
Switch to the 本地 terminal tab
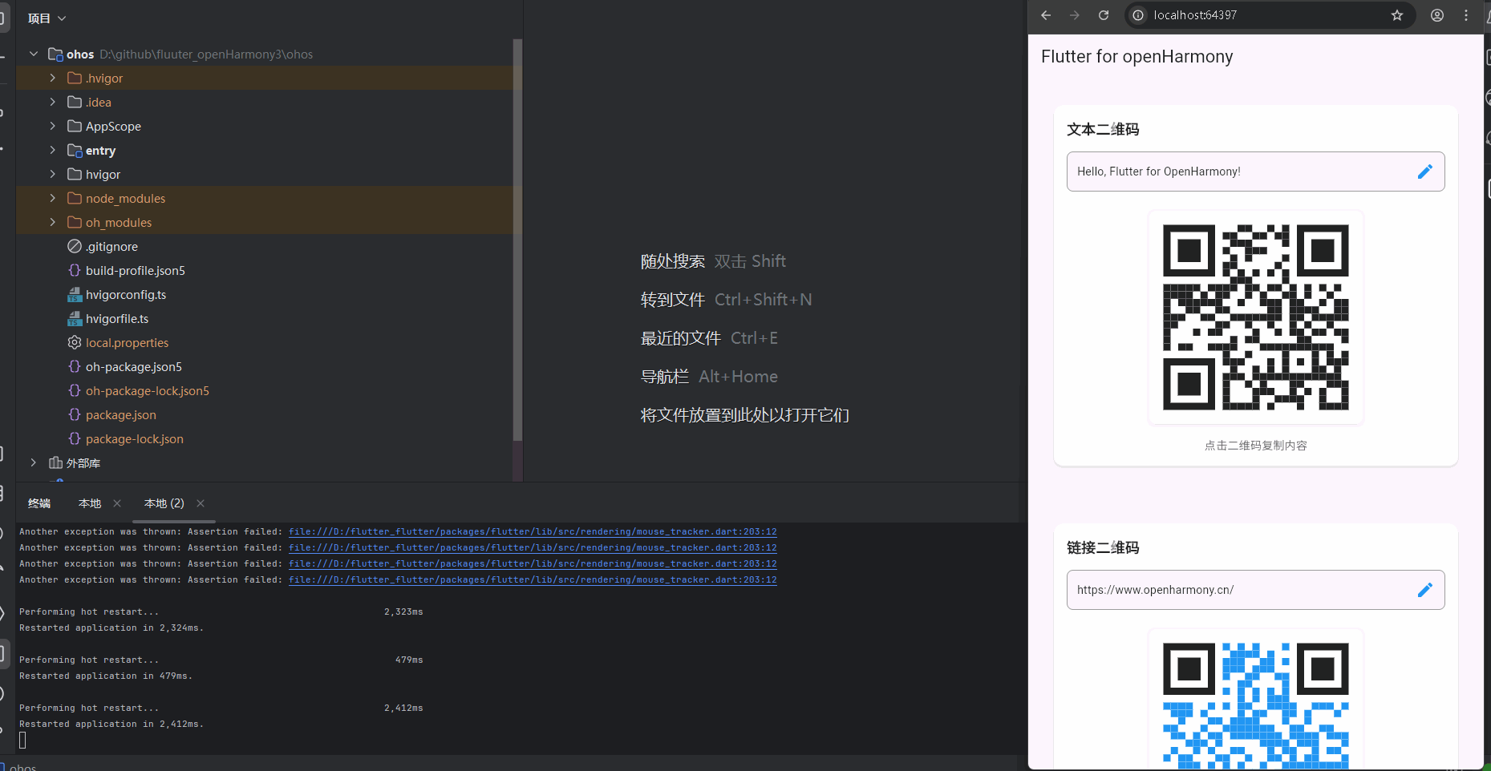coord(90,503)
